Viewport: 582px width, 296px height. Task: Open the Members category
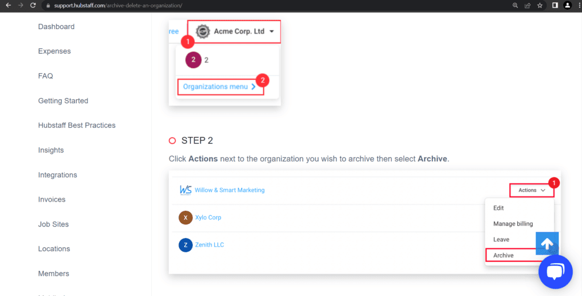point(54,273)
